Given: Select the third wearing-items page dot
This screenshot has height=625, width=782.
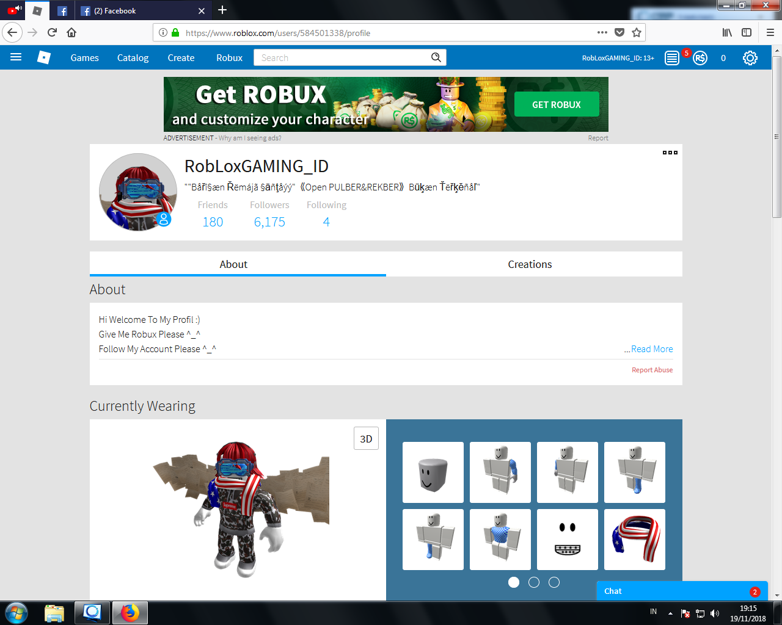Looking at the screenshot, I should 554,582.
